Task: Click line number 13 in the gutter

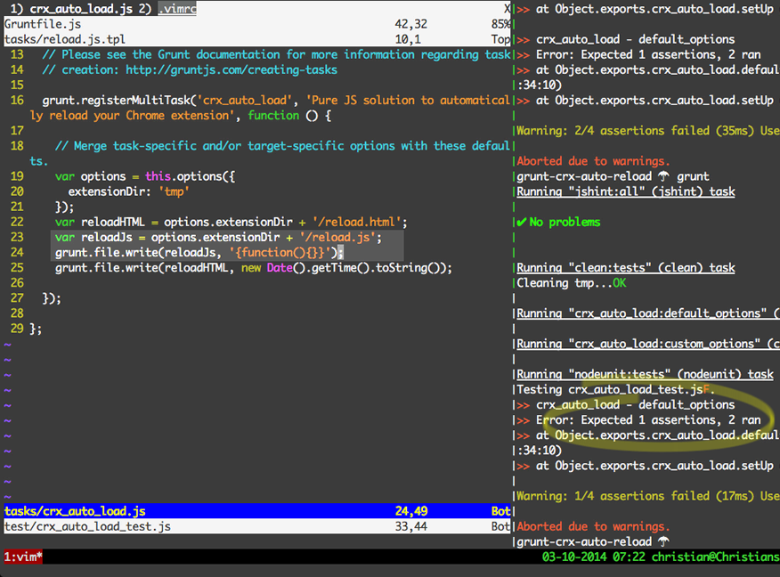Action: (17, 54)
